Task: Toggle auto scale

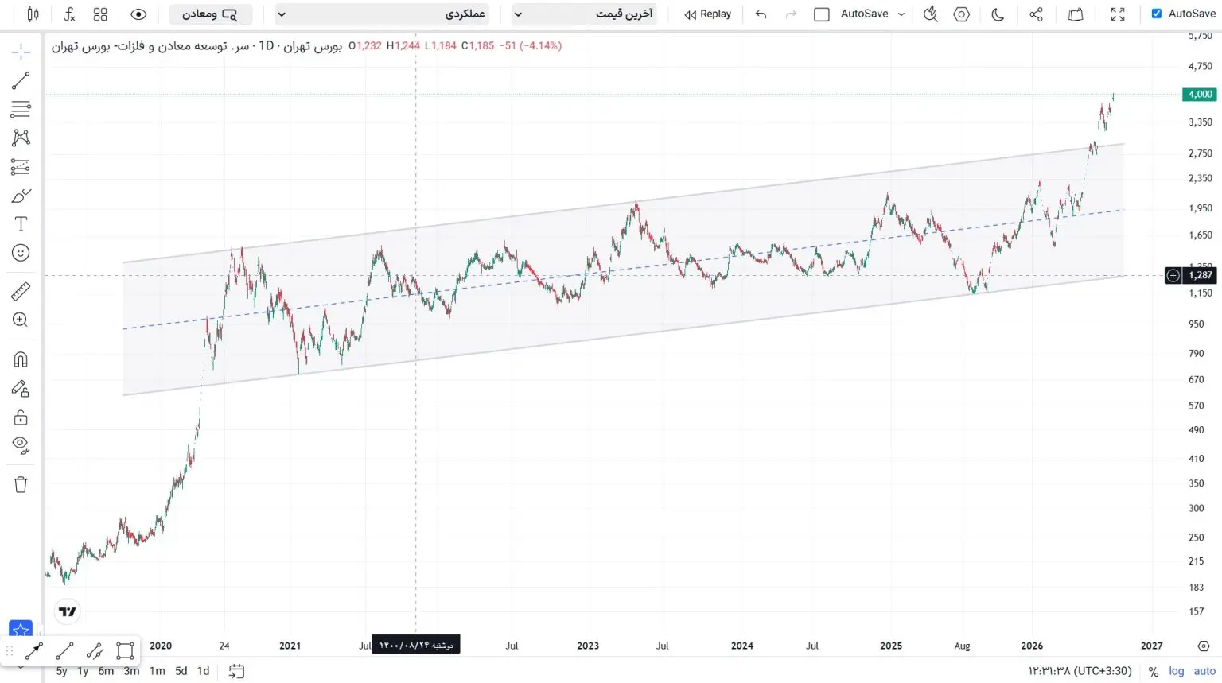Action: pos(1204,671)
